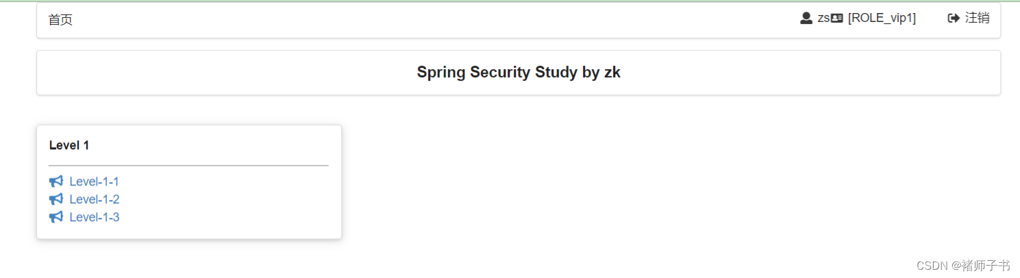
Task: Open the Level-1-1 link
Action: 95,181
